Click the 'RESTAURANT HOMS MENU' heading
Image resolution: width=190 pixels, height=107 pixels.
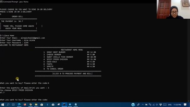[x=72, y=50]
